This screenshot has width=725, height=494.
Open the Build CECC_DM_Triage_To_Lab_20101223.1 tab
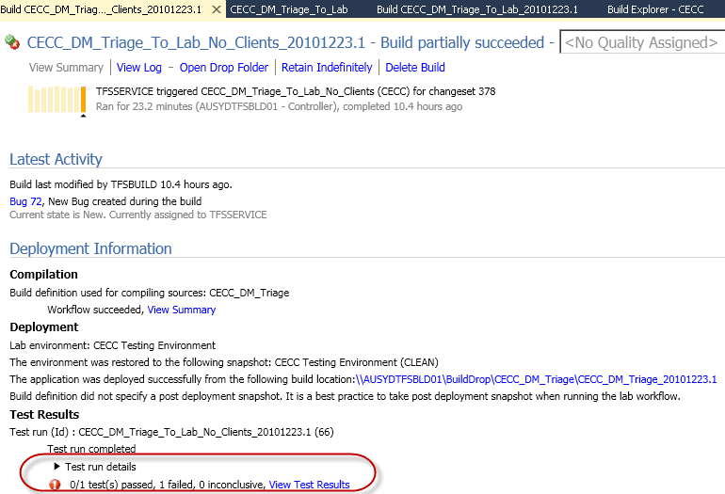pyautogui.click(x=476, y=9)
